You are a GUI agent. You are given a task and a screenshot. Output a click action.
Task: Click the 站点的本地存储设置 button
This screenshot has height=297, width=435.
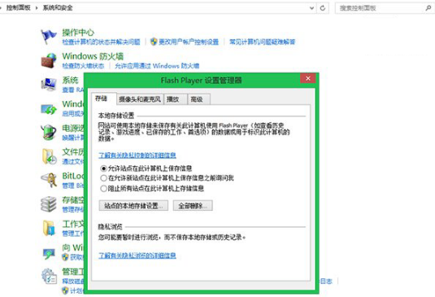coord(133,205)
